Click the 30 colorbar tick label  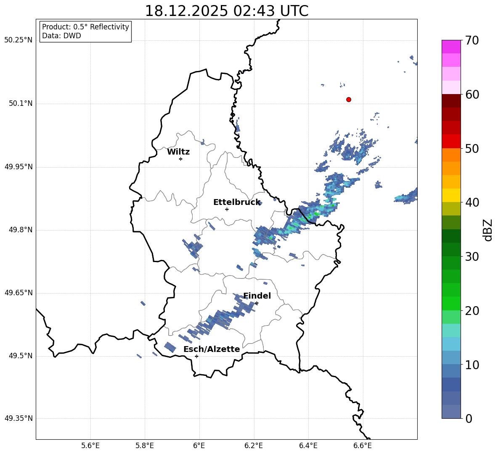[472, 257]
